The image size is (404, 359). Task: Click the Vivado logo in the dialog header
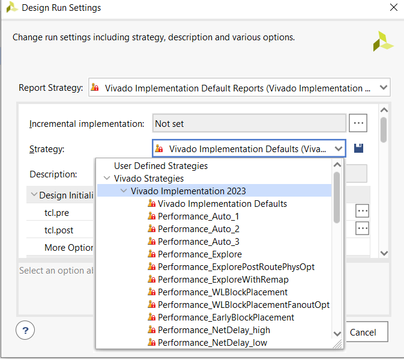pos(382,41)
